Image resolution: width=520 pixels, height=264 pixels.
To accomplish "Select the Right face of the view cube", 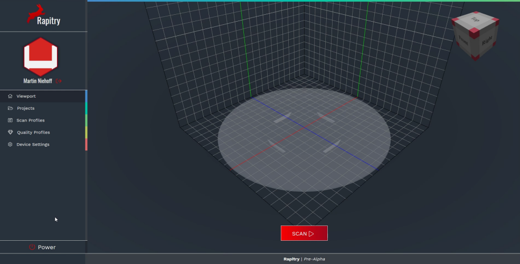I will point(486,41).
